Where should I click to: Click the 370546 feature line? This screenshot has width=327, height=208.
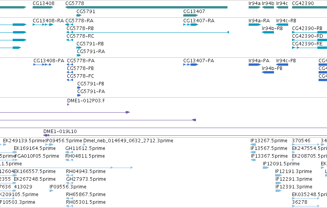[306, 145]
